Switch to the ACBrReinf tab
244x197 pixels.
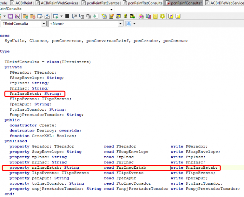21,3
